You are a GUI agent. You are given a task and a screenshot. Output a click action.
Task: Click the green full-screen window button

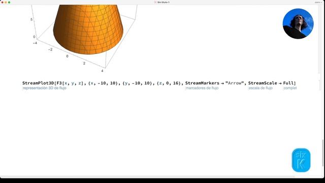[9, 2]
